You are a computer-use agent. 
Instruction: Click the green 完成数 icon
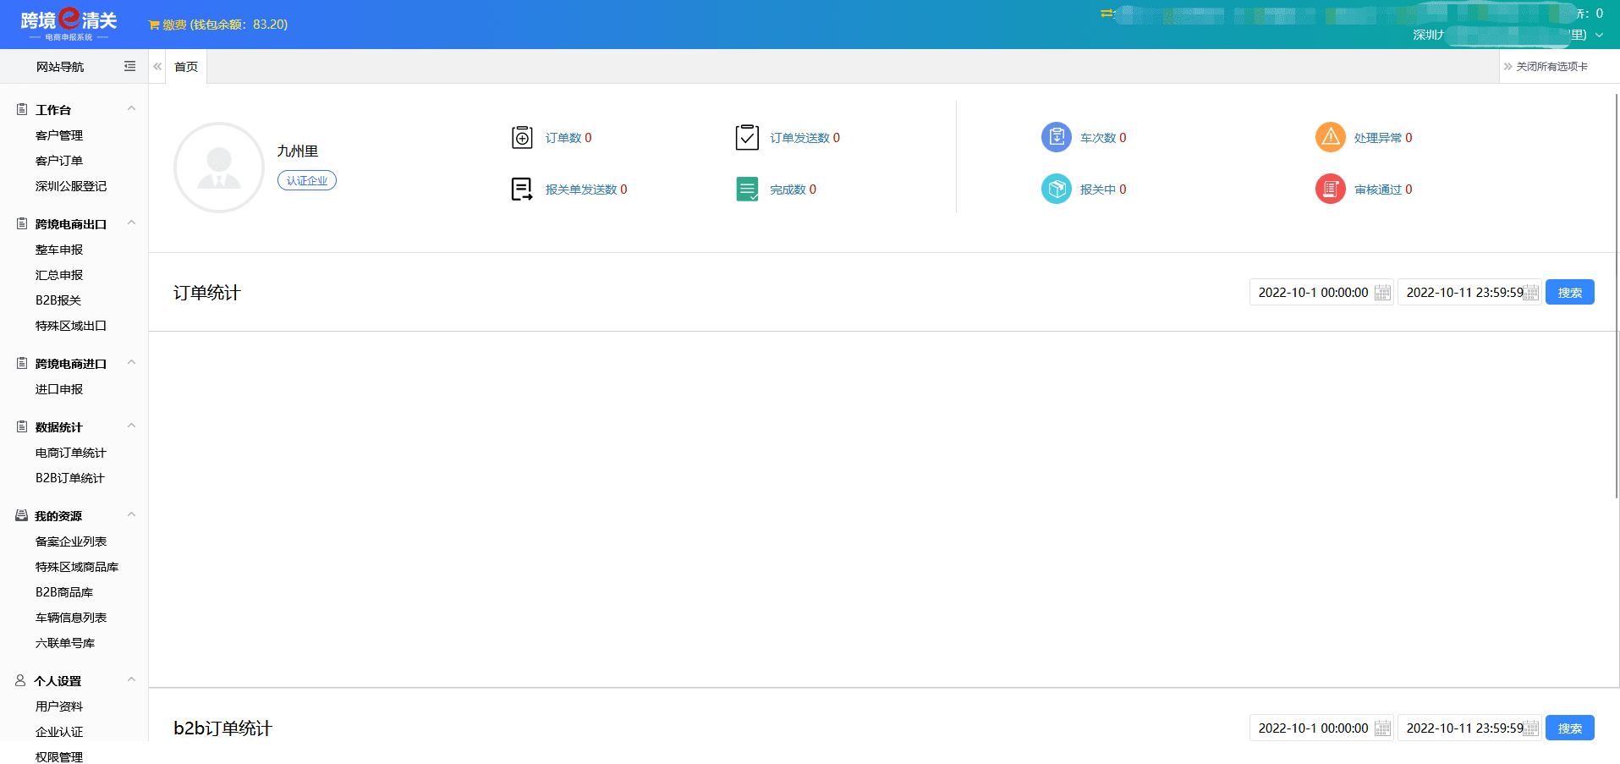(x=747, y=189)
